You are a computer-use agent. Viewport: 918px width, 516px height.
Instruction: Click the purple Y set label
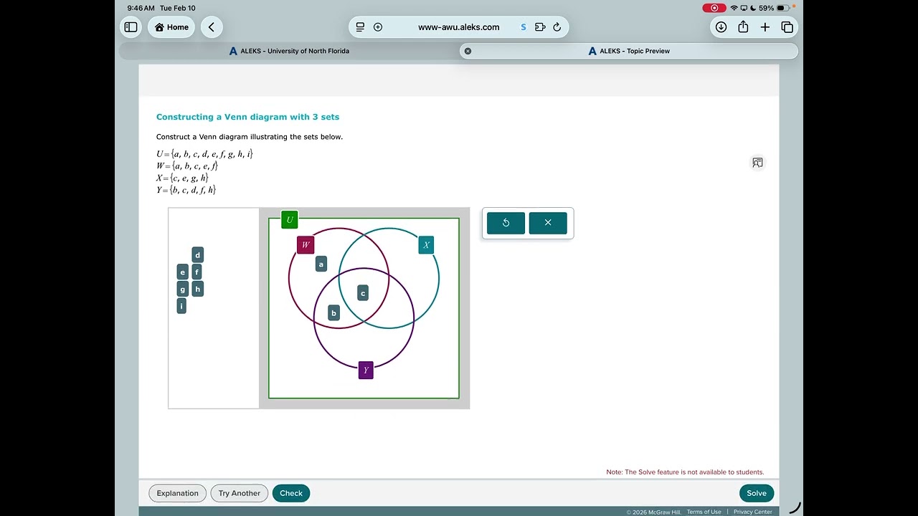pyautogui.click(x=366, y=371)
